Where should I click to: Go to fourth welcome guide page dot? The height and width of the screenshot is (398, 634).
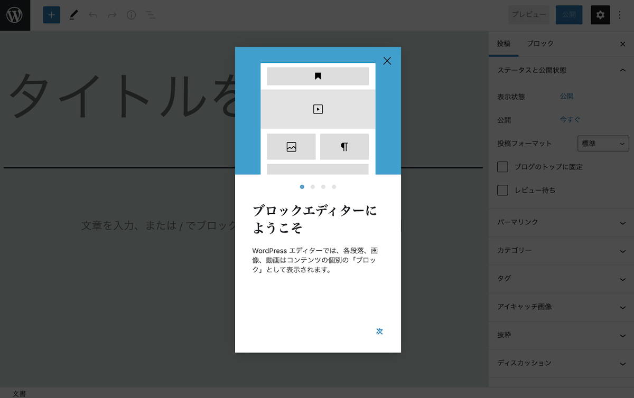(334, 186)
